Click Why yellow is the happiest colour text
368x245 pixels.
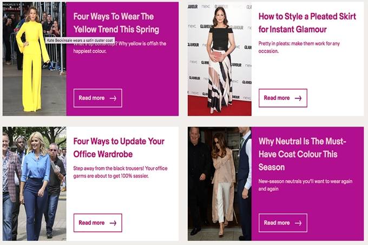point(120,47)
